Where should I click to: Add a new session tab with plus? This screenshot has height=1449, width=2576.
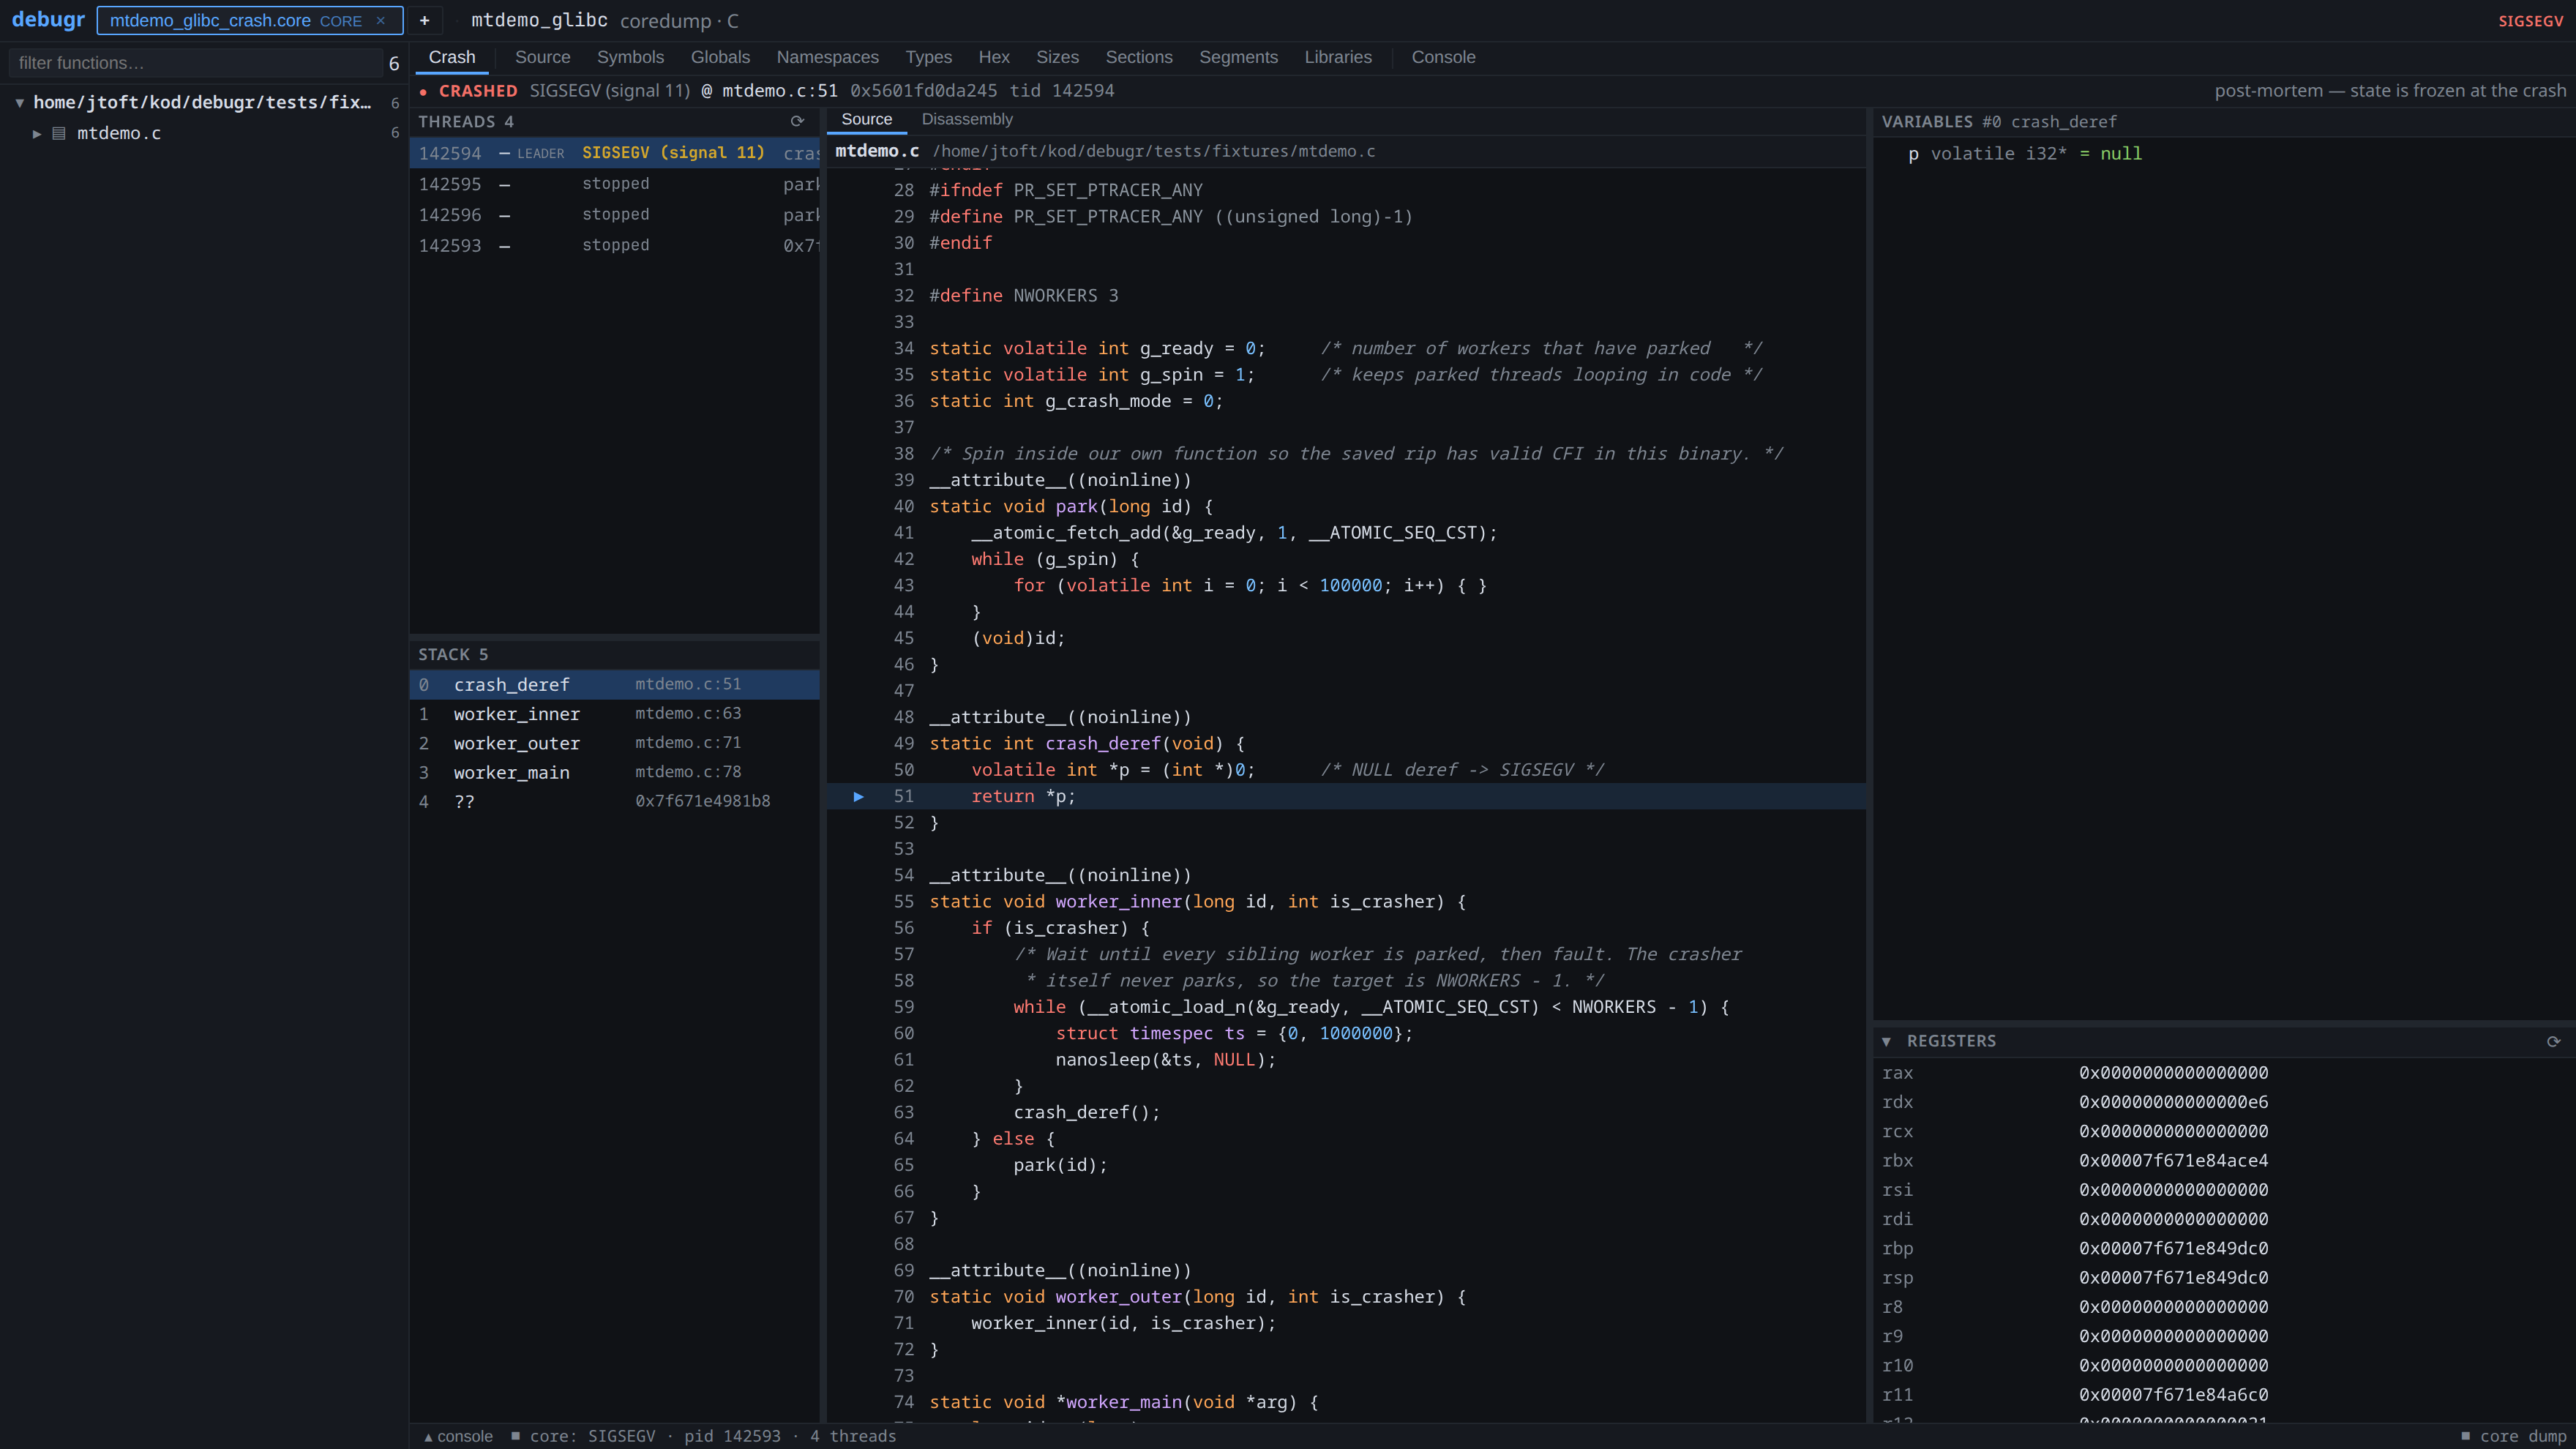pyautogui.click(x=424, y=21)
